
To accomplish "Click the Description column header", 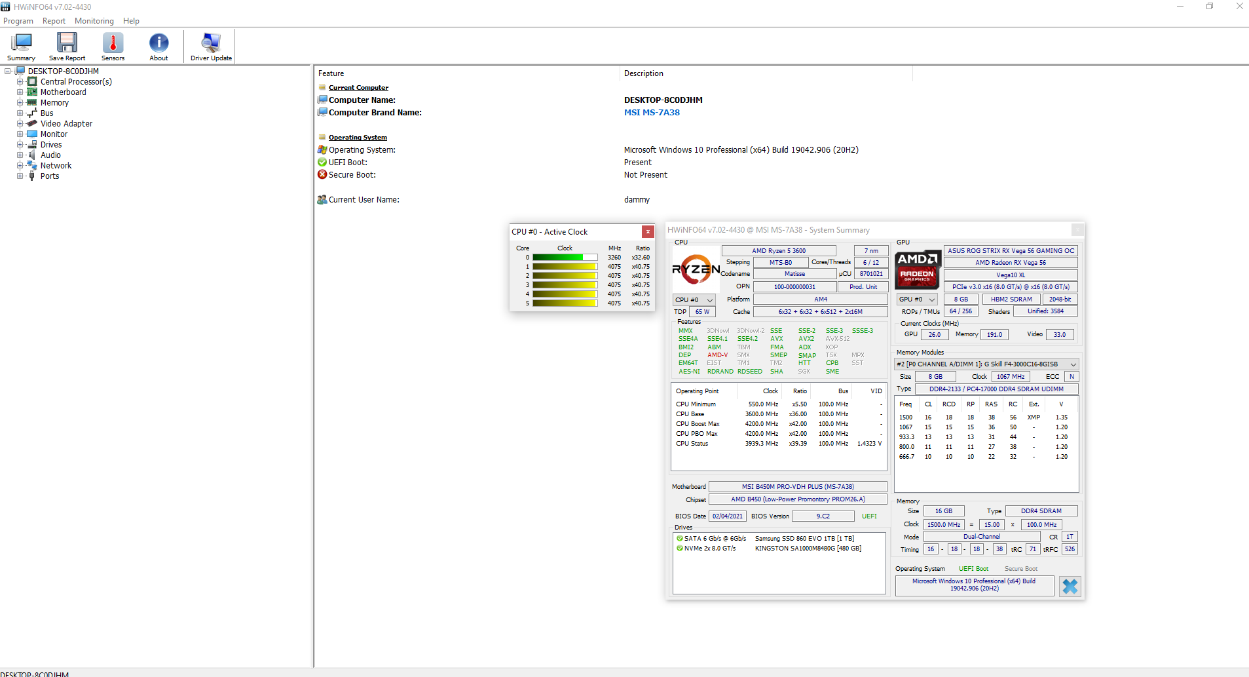I will point(766,73).
